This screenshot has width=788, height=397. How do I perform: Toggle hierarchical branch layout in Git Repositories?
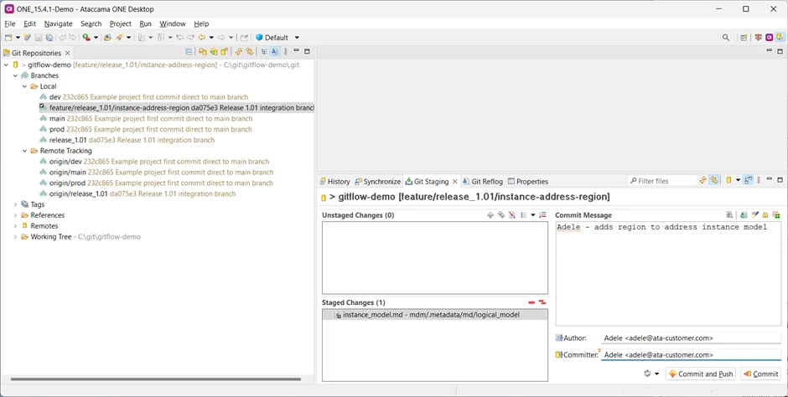(264, 52)
